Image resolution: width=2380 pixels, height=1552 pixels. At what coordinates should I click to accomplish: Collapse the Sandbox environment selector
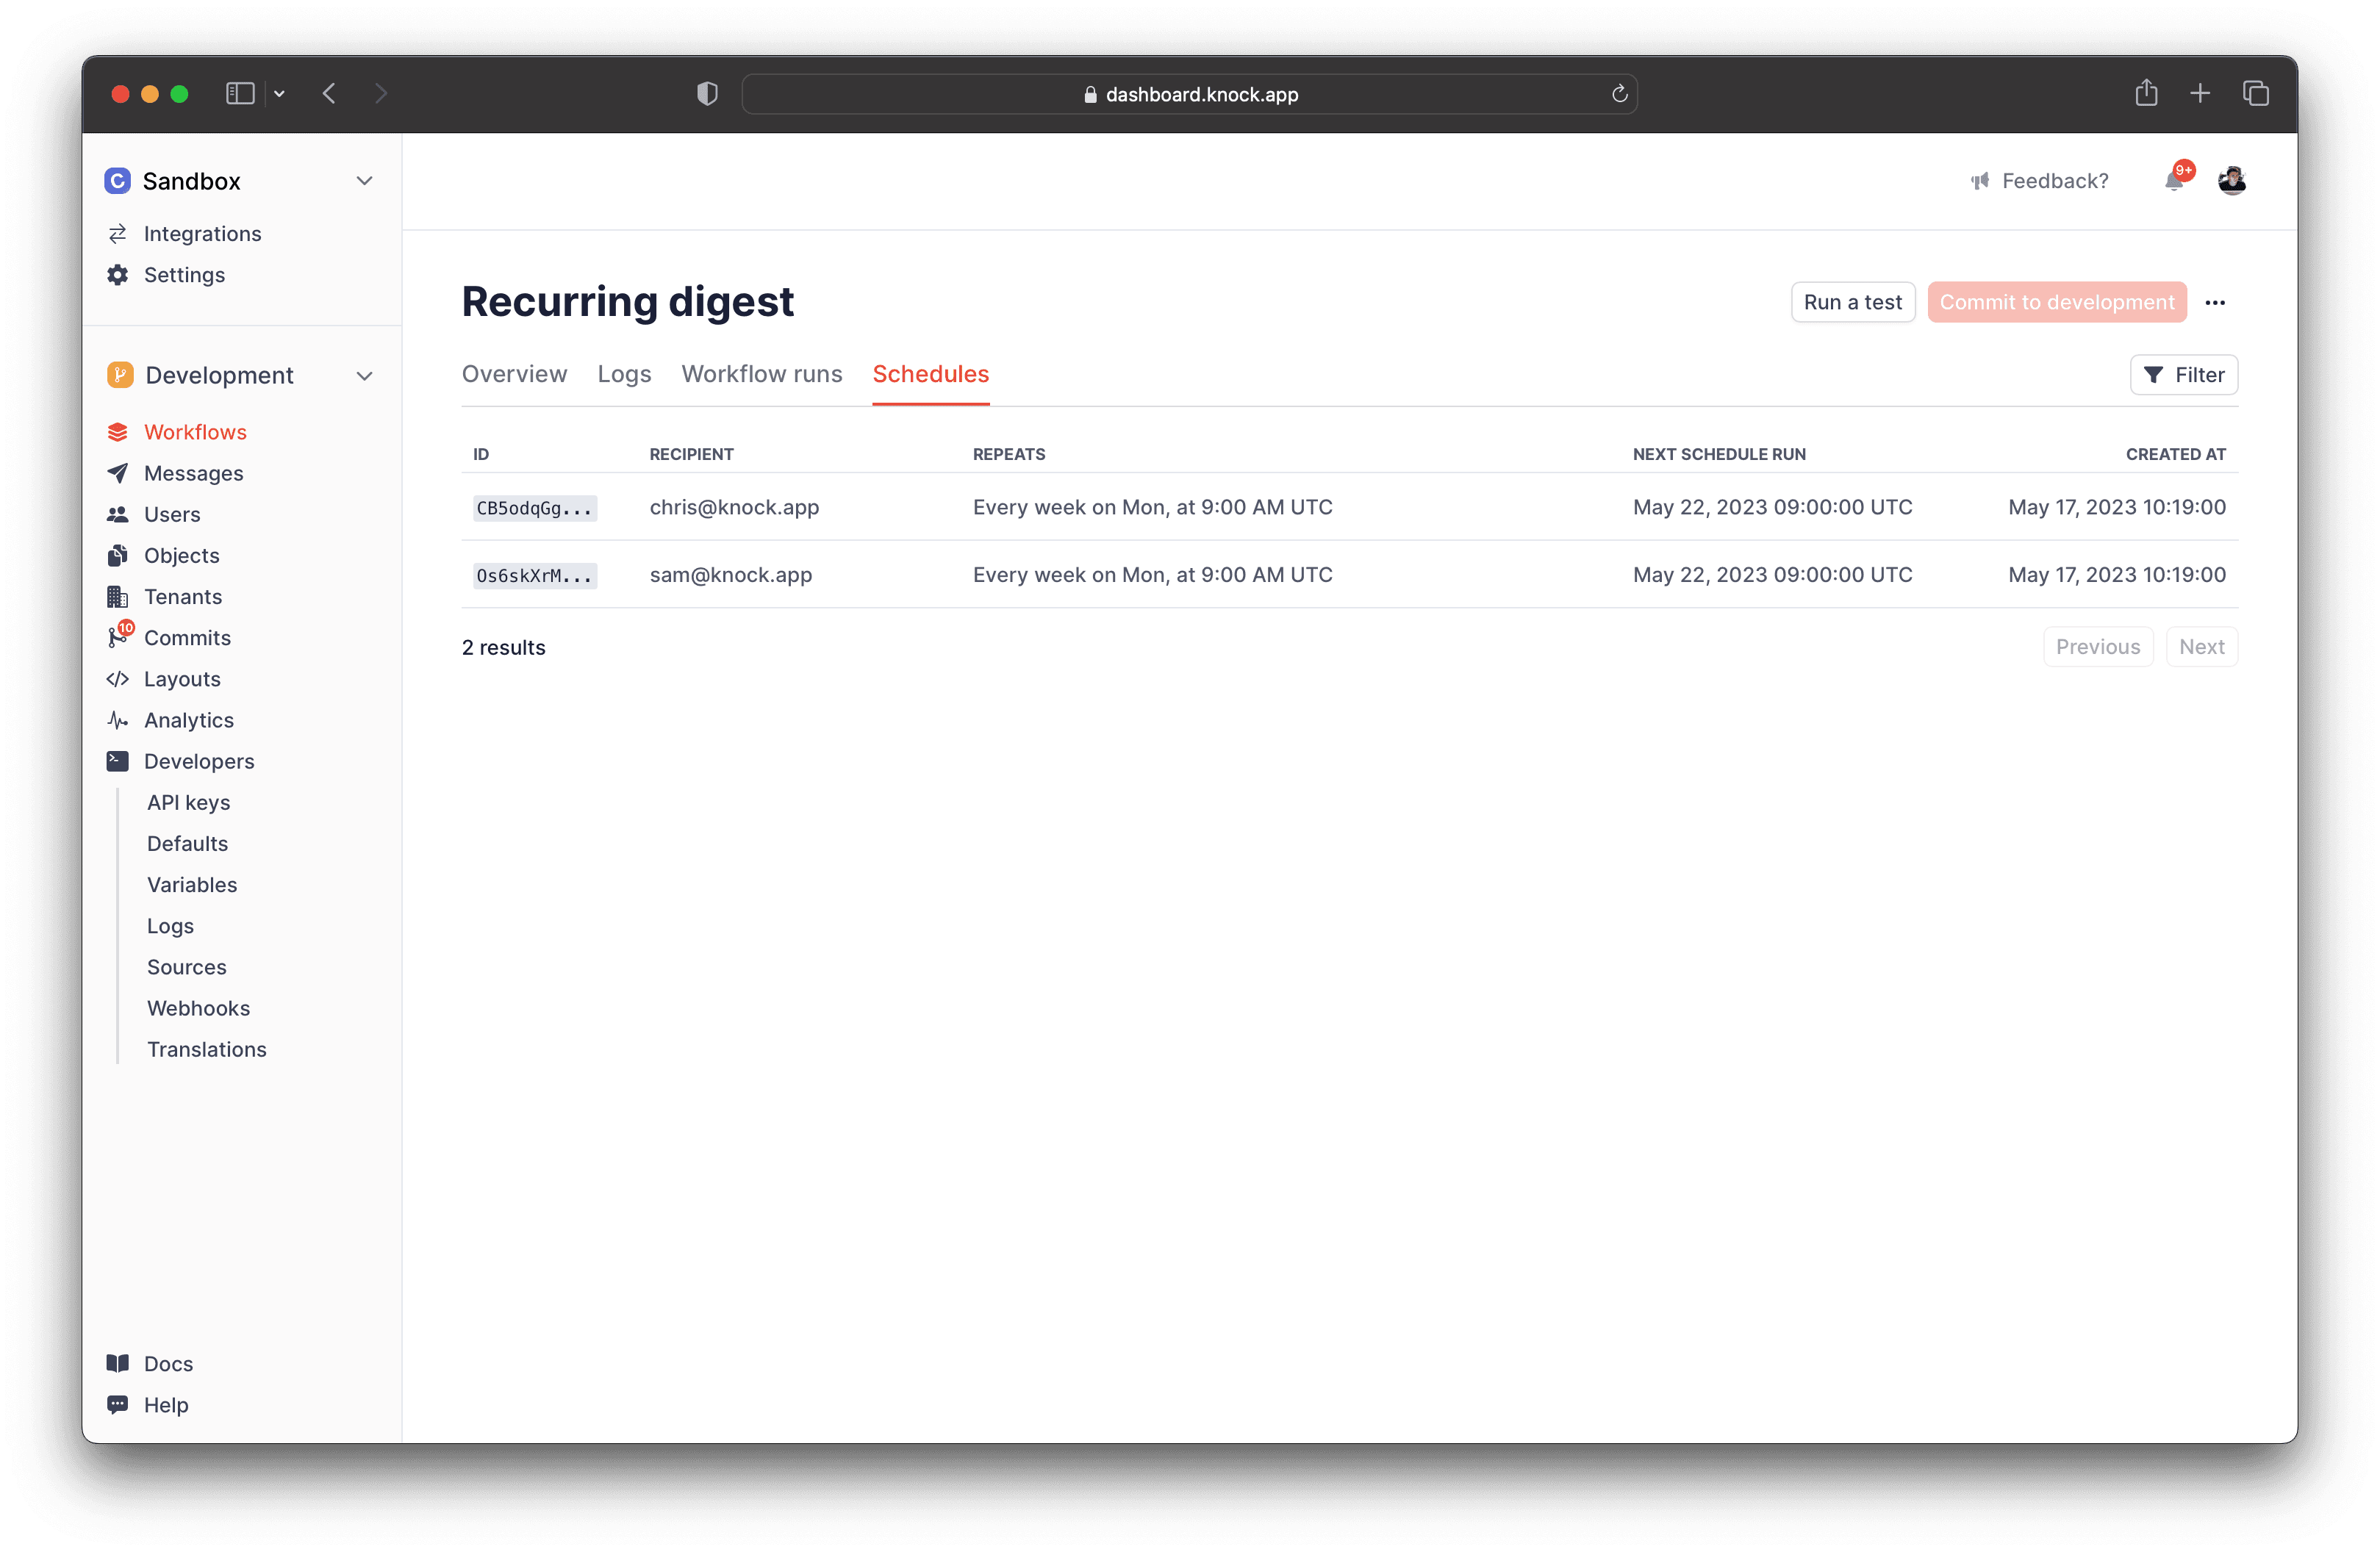coord(365,180)
